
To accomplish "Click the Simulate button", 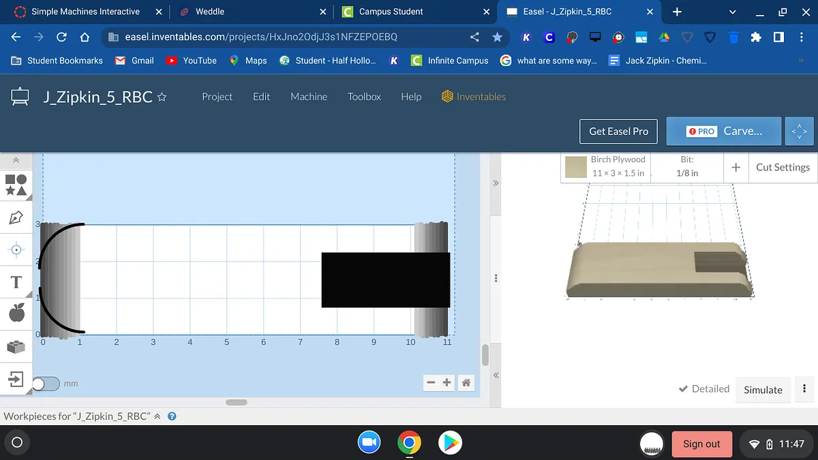I will 763,390.
